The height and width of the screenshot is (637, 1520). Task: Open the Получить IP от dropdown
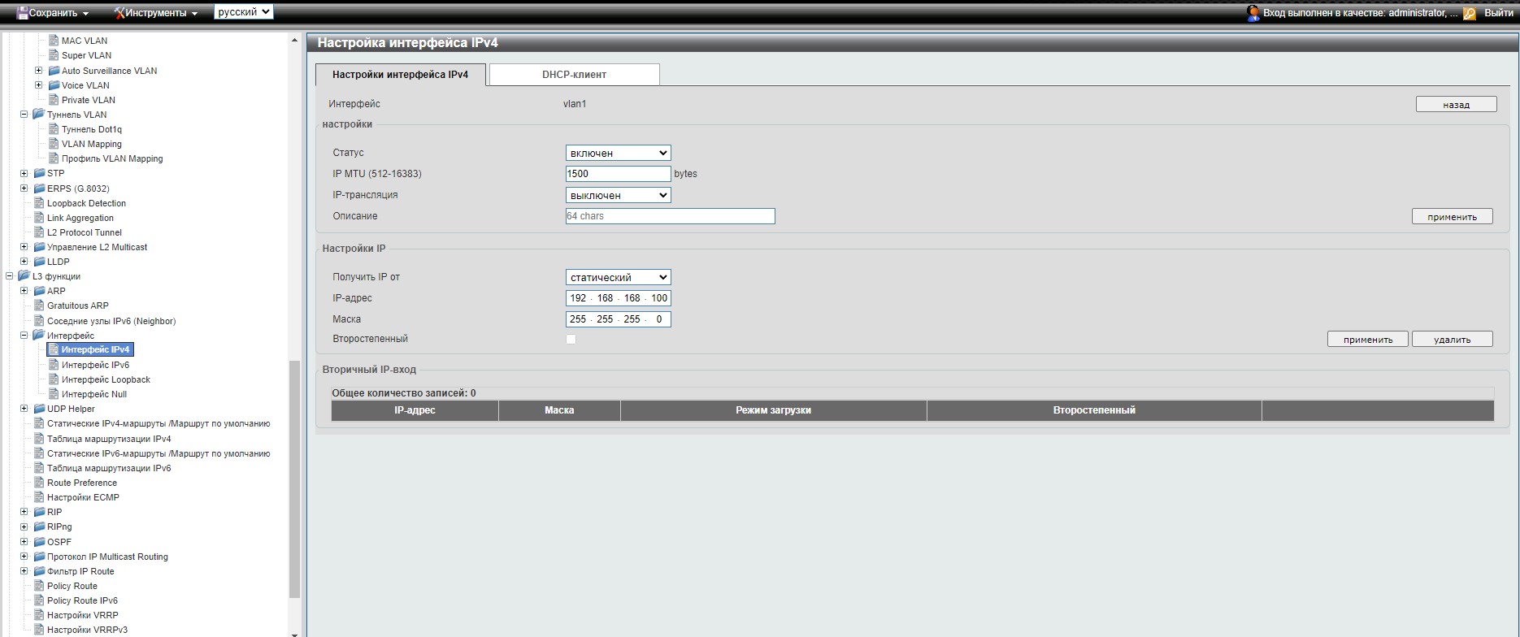tap(618, 277)
